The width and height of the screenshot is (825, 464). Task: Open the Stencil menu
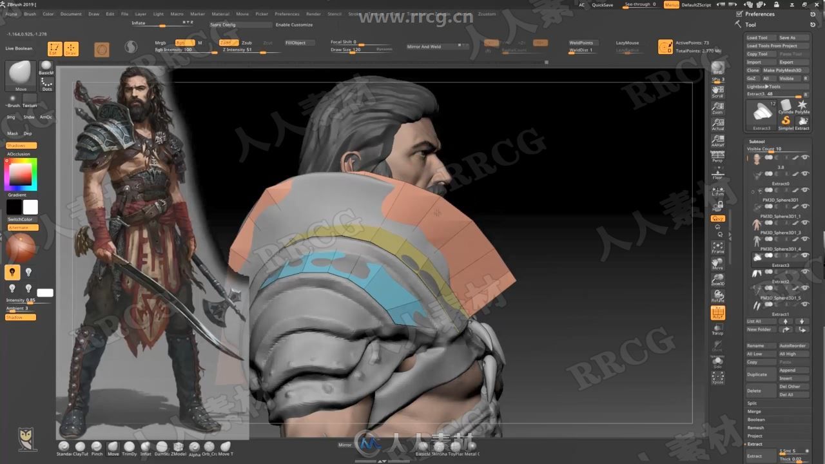[x=335, y=14]
